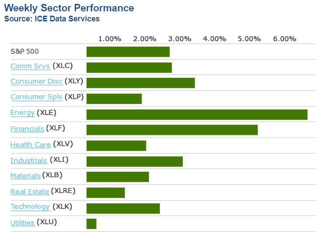
Task: Click the Technology (XLK) bar
Action: point(123,208)
